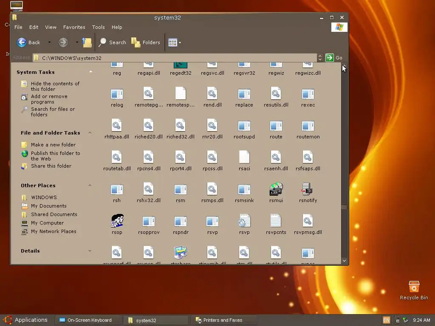
Task: Expand the Details panel
Action: 90,251
